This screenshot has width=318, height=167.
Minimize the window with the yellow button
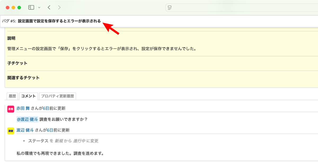13,7
